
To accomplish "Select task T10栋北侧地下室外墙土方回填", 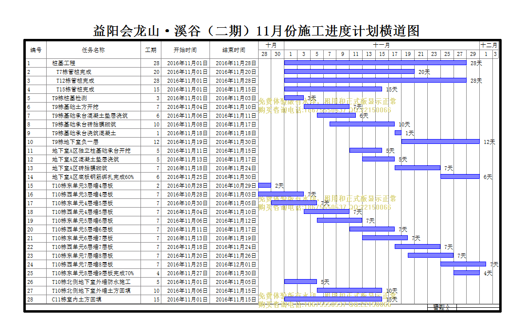I will click(91, 291).
